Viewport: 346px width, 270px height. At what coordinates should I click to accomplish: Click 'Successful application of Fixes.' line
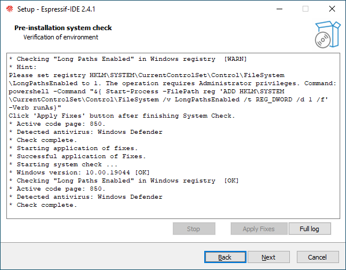[77, 156]
